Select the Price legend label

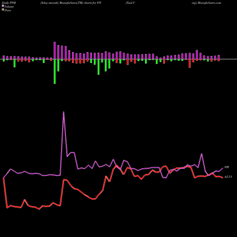tap(8, 10)
